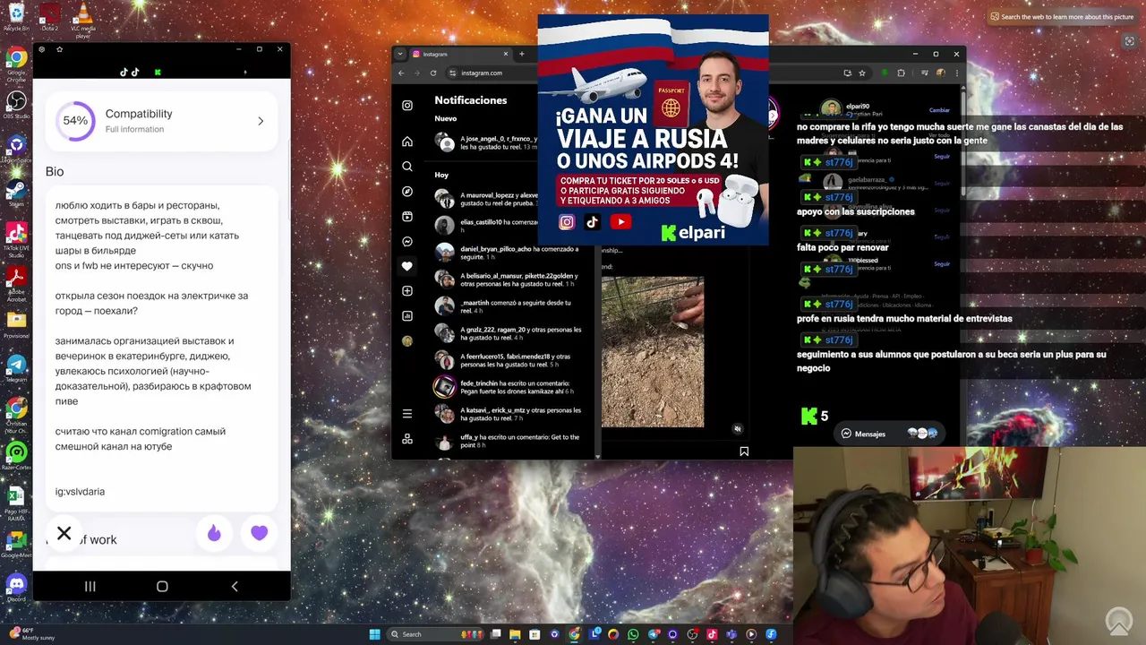Open Instagram Messenger icon in sidebar
Image resolution: width=1146 pixels, height=645 pixels.
pyautogui.click(x=407, y=242)
